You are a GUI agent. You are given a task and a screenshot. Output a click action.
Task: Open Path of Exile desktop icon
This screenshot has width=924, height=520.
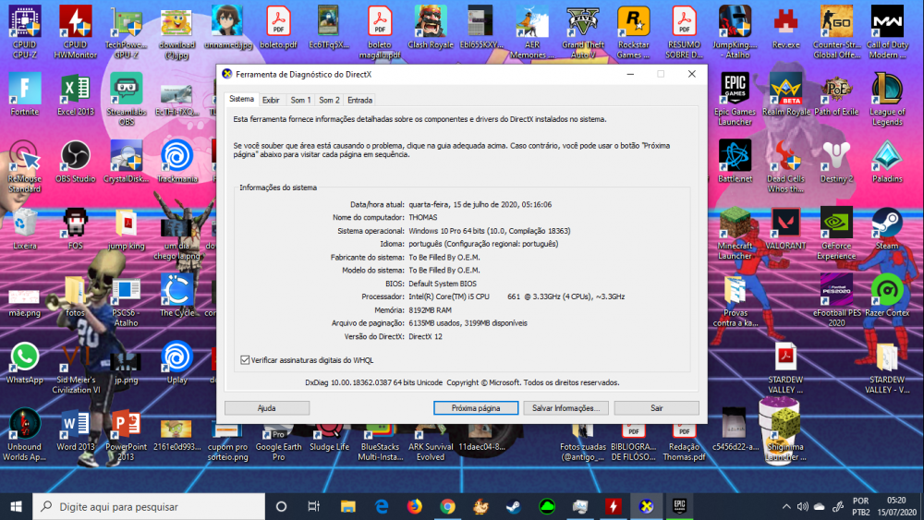(836, 94)
